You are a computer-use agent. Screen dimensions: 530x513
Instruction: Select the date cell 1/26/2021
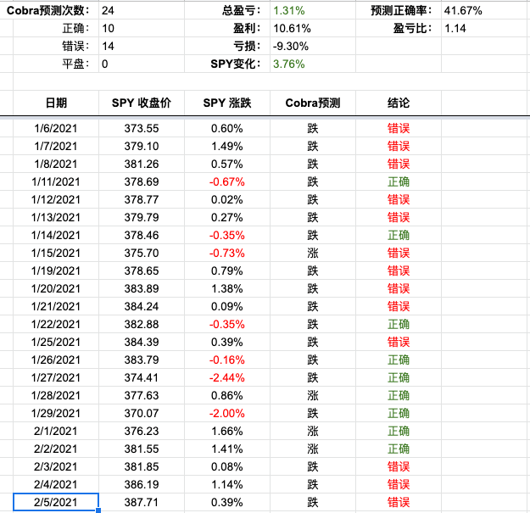(56, 360)
